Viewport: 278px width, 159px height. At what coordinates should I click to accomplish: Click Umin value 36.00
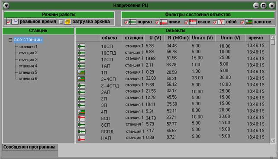(225, 78)
